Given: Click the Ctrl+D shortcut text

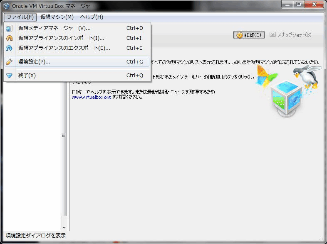Looking at the screenshot, I should pos(135,28).
